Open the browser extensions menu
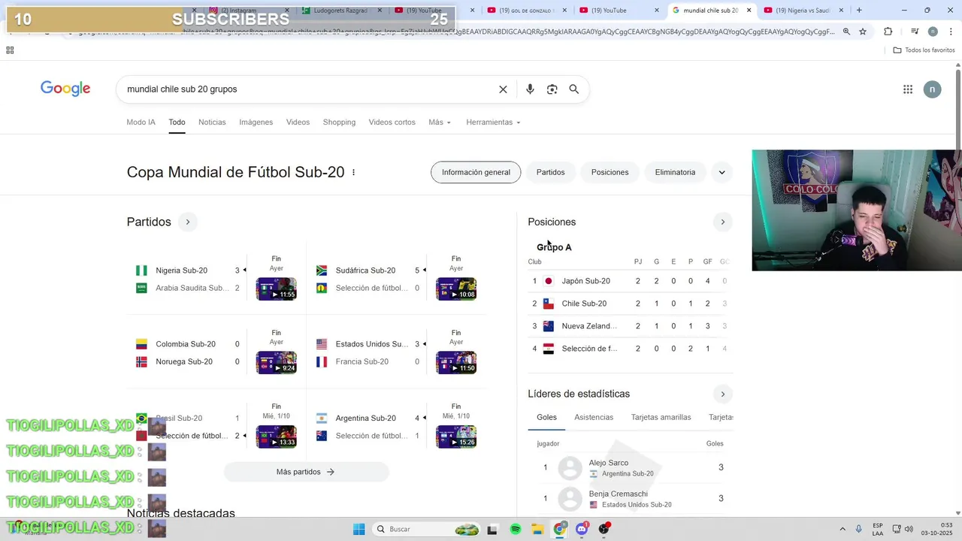Image resolution: width=962 pixels, height=541 pixels. click(x=888, y=32)
